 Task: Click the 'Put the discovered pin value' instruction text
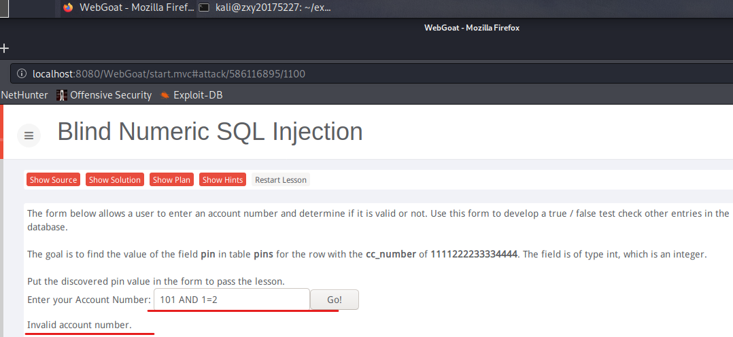coord(156,282)
